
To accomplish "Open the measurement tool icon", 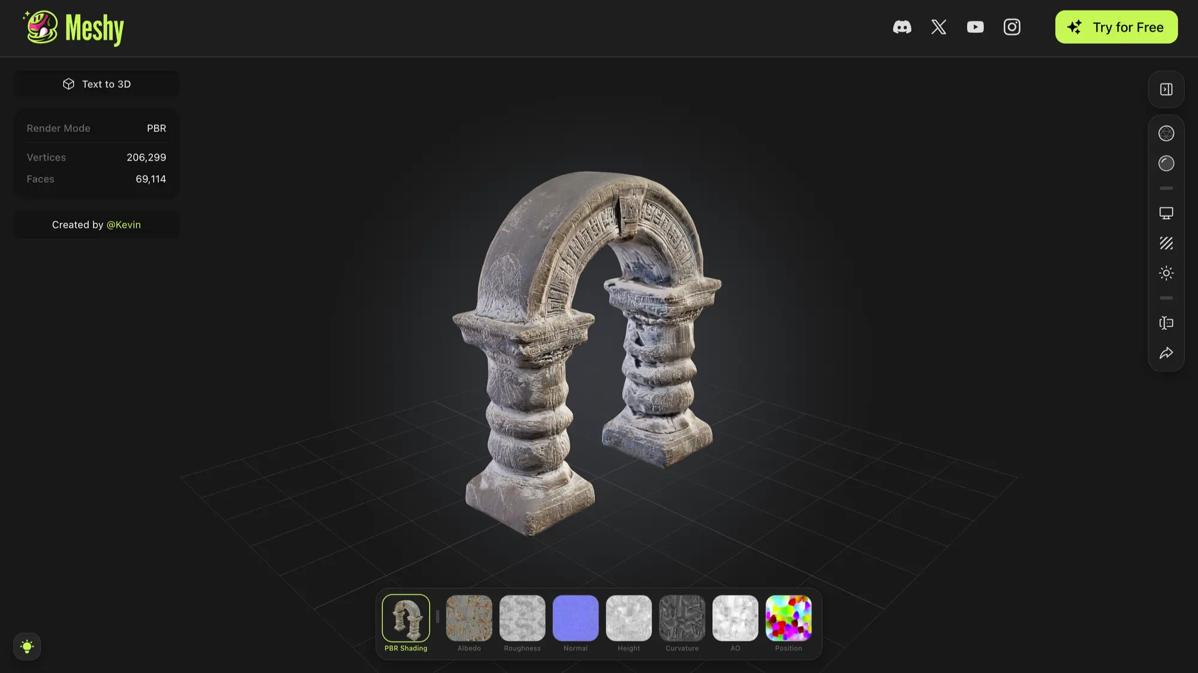I will (x=1166, y=323).
